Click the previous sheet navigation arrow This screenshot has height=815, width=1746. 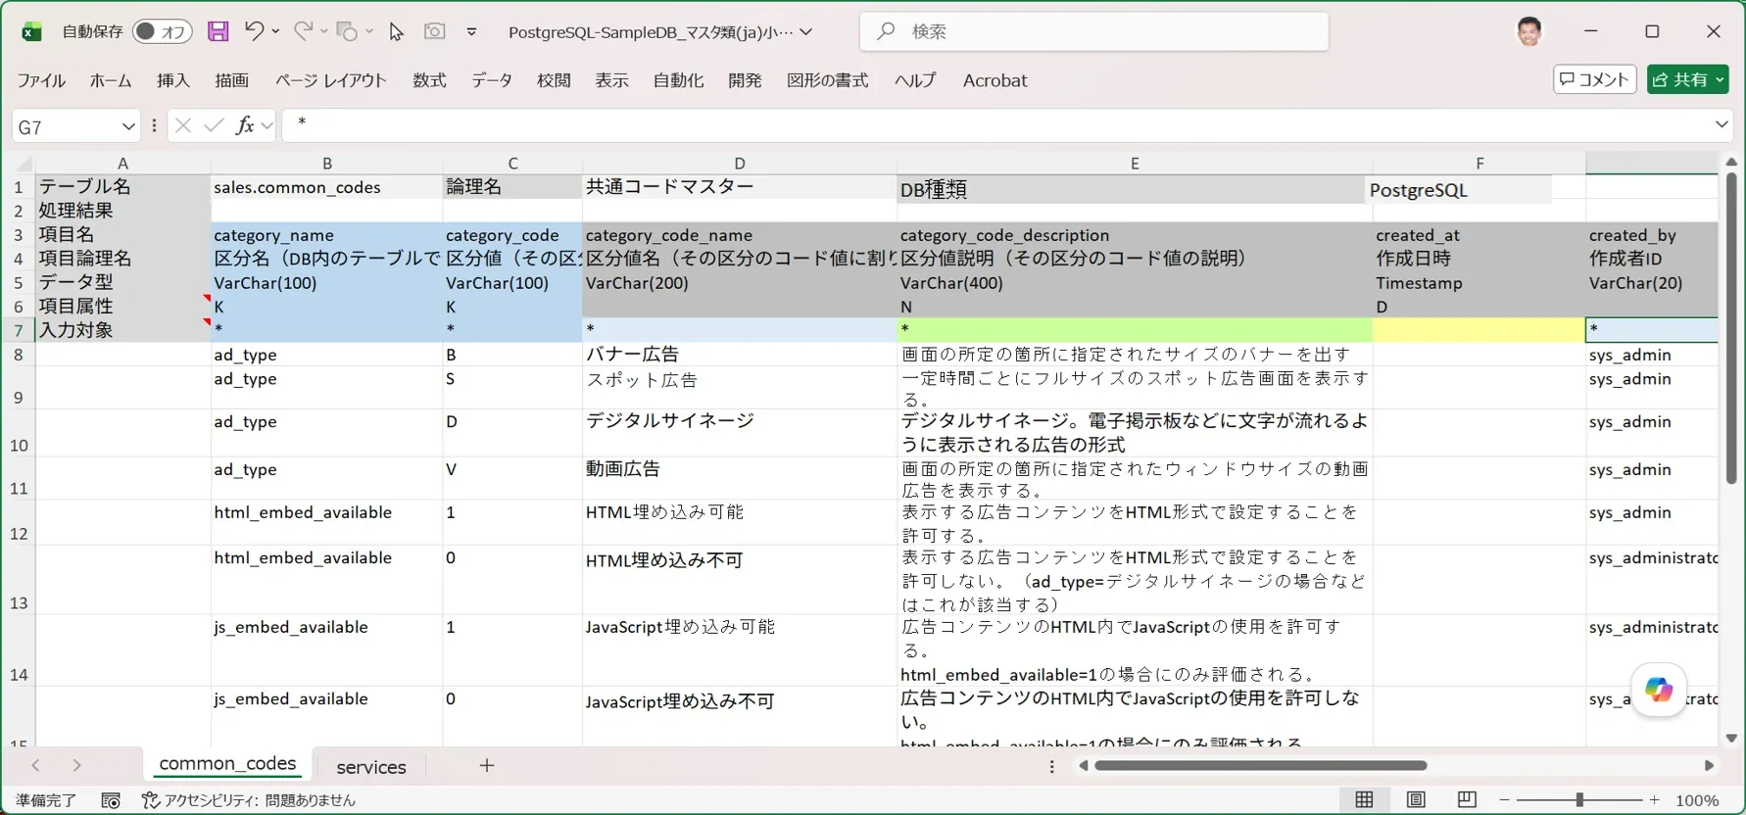pyautogui.click(x=35, y=765)
